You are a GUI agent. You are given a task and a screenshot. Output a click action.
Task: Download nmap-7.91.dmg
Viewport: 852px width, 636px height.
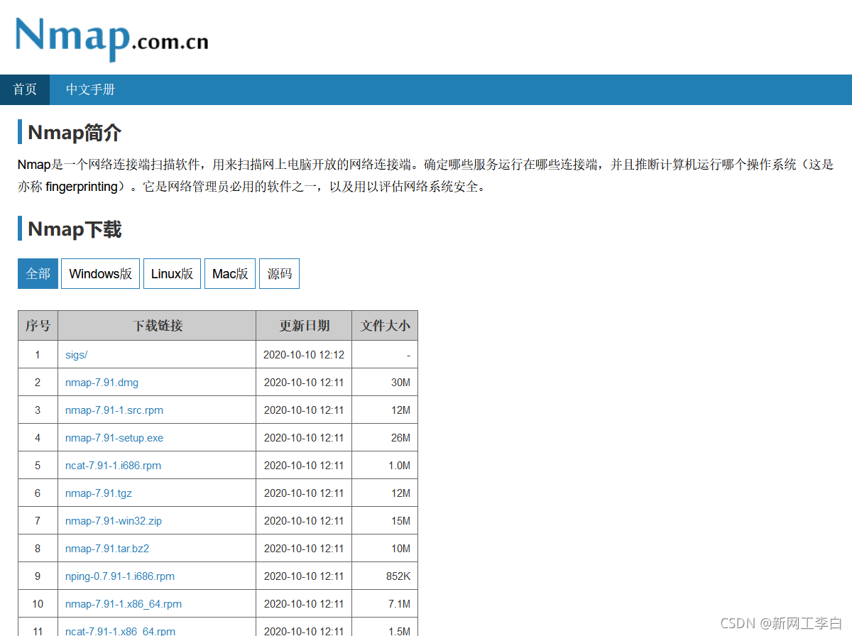pos(102,383)
